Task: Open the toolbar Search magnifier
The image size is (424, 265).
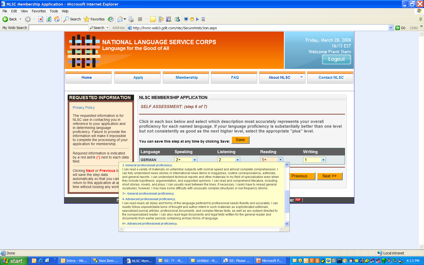Action: pos(66,19)
